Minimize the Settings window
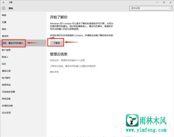The image size is (174, 137). click(157, 2)
